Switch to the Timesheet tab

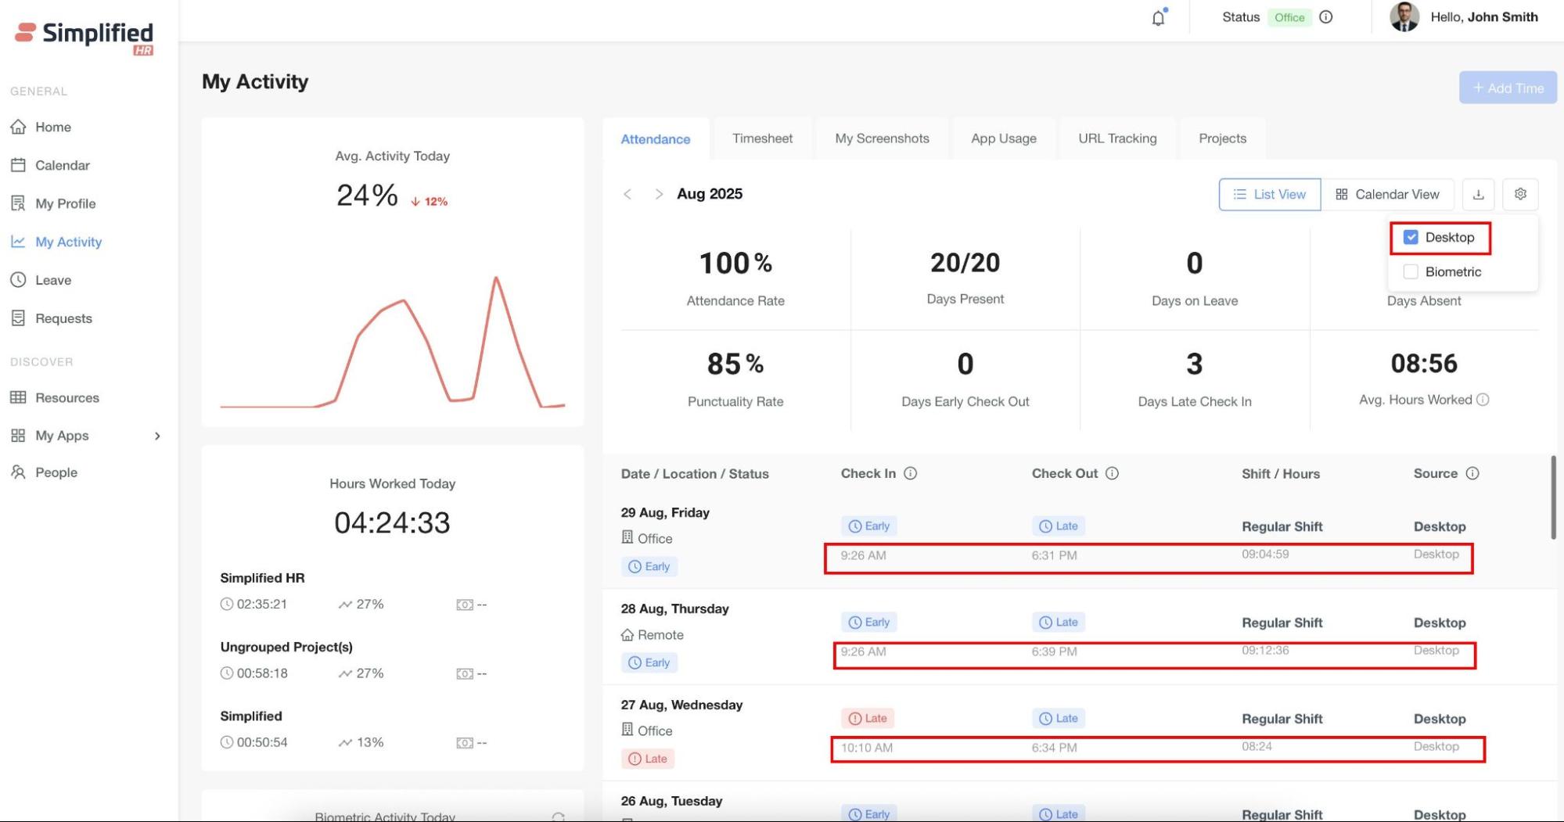(761, 138)
